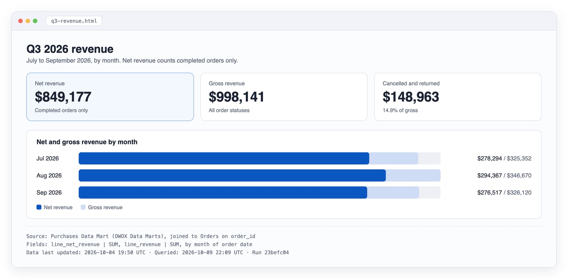Click the Jul 2026 row label
The height and width of the screenshot is (279, 568).
click(48, 158)
